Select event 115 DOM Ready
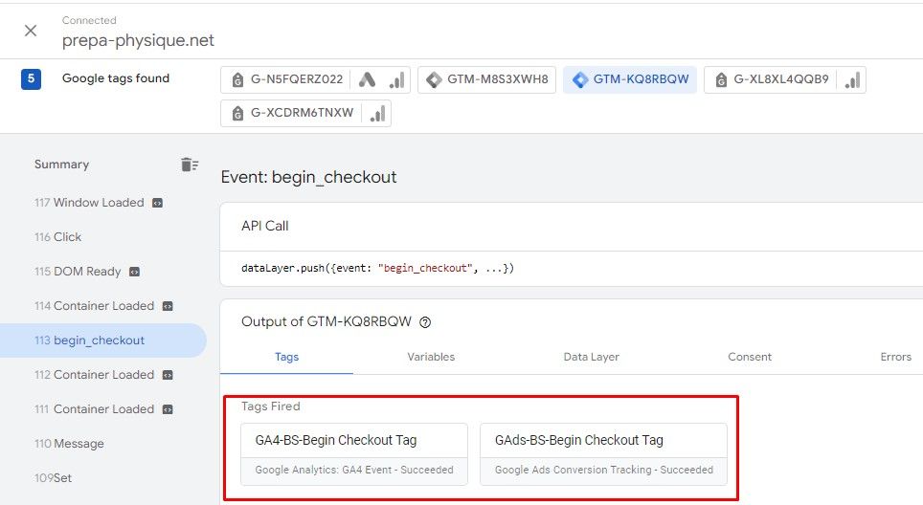The height and width of the screenshot is (505, 923). tap(78, 271)
